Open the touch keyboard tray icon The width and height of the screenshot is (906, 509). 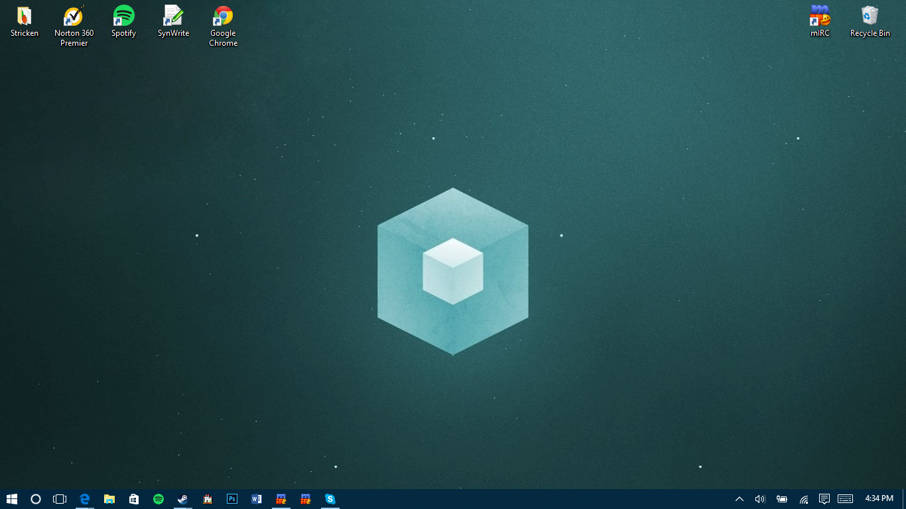coord(845,499)
